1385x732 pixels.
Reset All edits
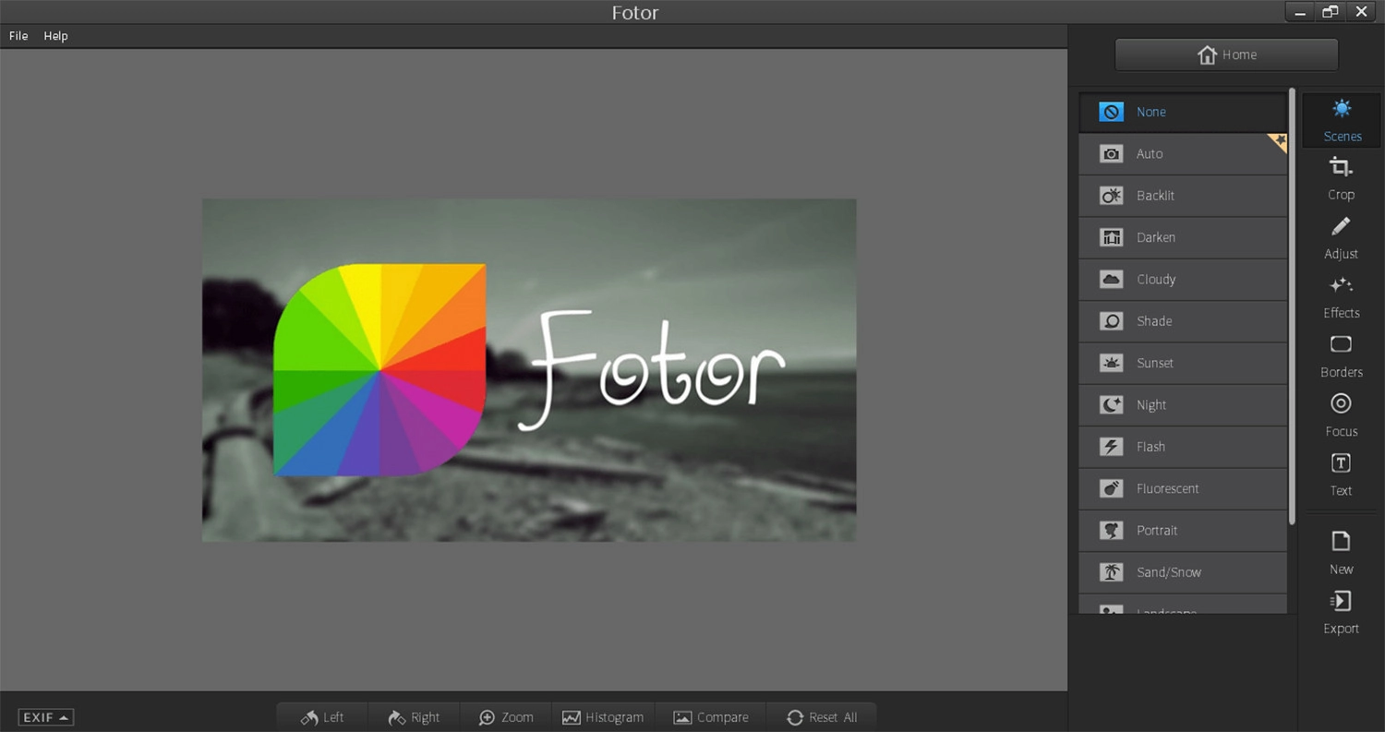coord(822,717)
